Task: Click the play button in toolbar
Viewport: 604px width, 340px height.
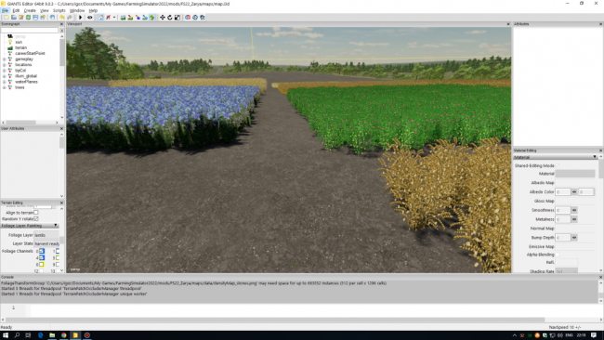Action: click(81, 18)
